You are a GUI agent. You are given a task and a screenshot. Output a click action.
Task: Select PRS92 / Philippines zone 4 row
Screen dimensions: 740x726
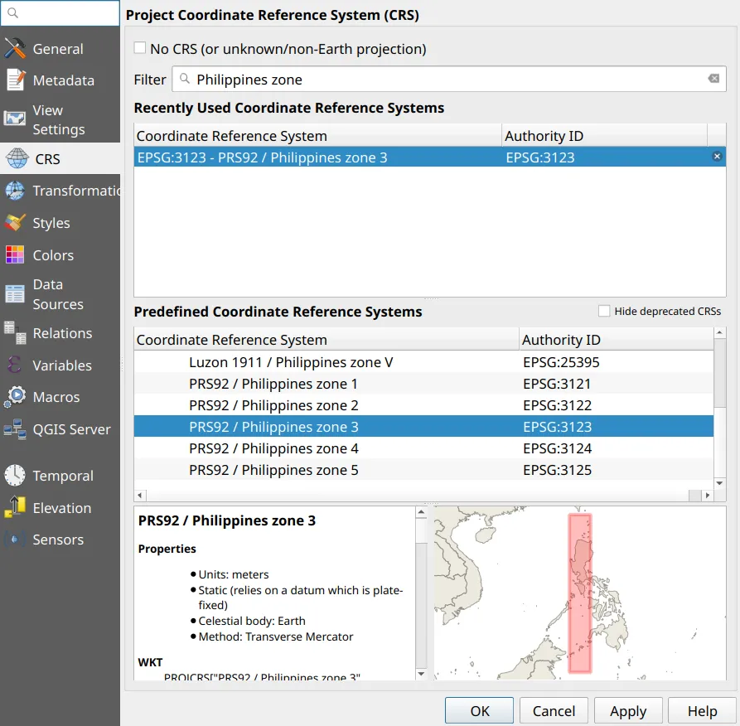pos(423,448)
